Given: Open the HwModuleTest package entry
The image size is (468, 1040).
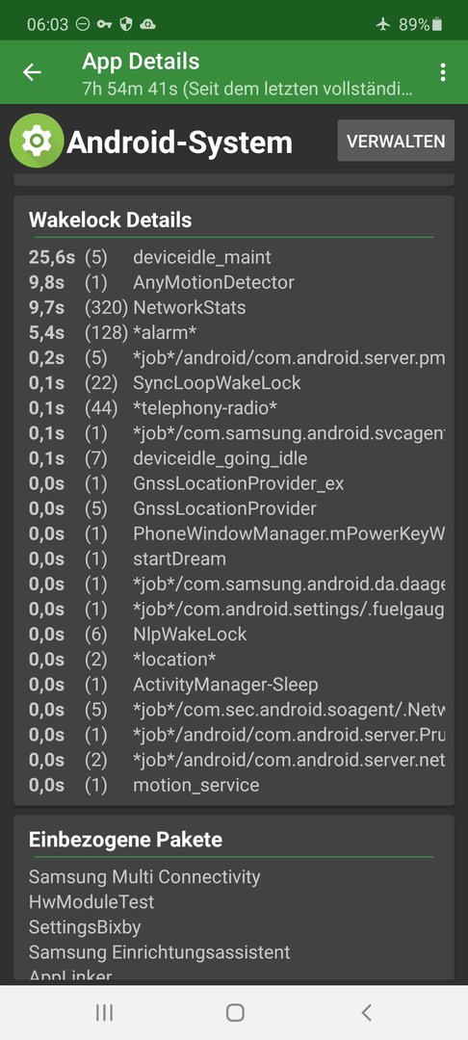Looking at the screenshot, I should point(91,902).
